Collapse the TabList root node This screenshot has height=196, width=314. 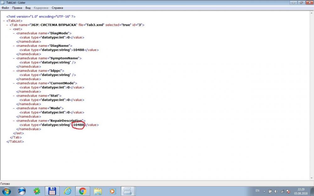(4, 21)
